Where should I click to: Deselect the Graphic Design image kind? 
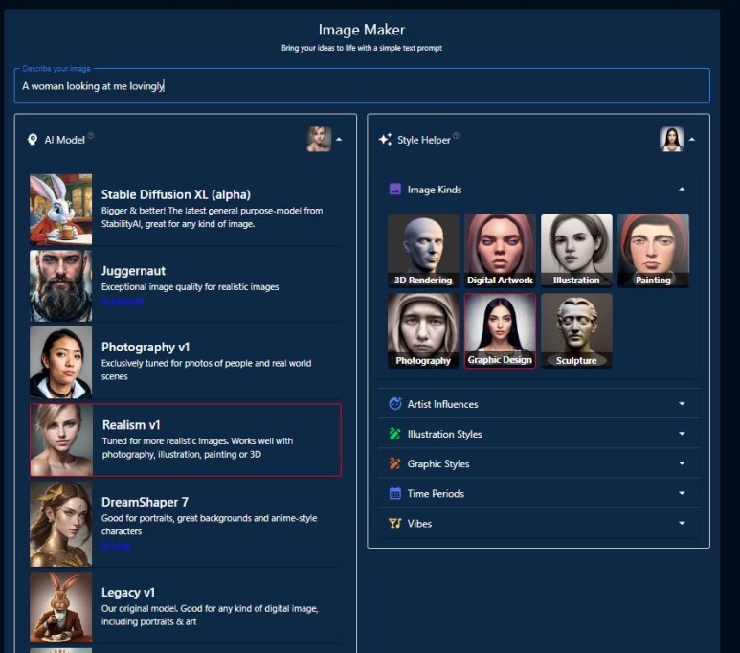500,330
